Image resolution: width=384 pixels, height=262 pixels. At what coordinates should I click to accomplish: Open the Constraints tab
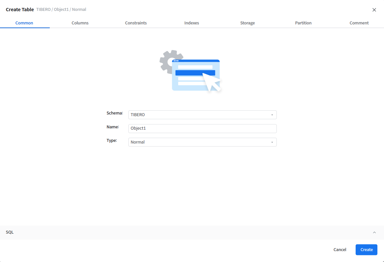pos(136,23)
